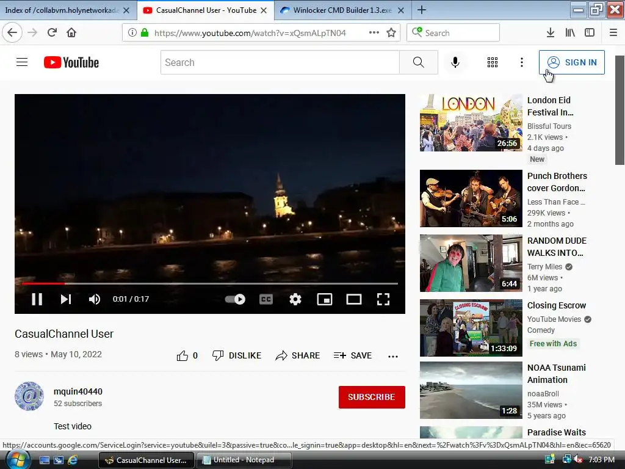The width and height of the screenshot is (625, 469).
Task: Save video to playlist
Action: point(353,356)
